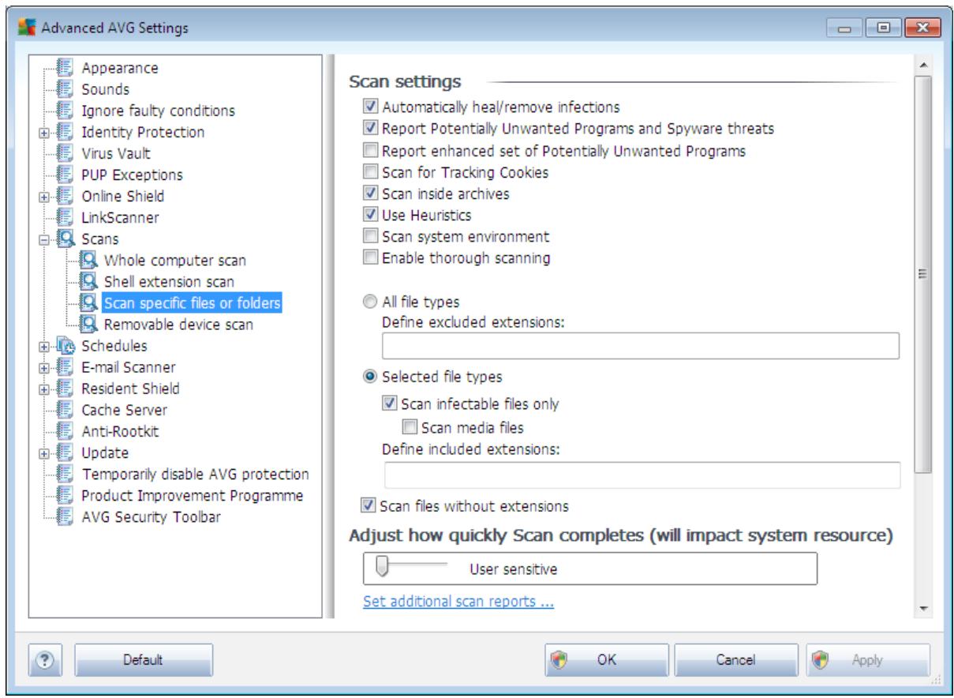Enable Scan media files checkbox
954x698 pixels.
click(410, 428)
